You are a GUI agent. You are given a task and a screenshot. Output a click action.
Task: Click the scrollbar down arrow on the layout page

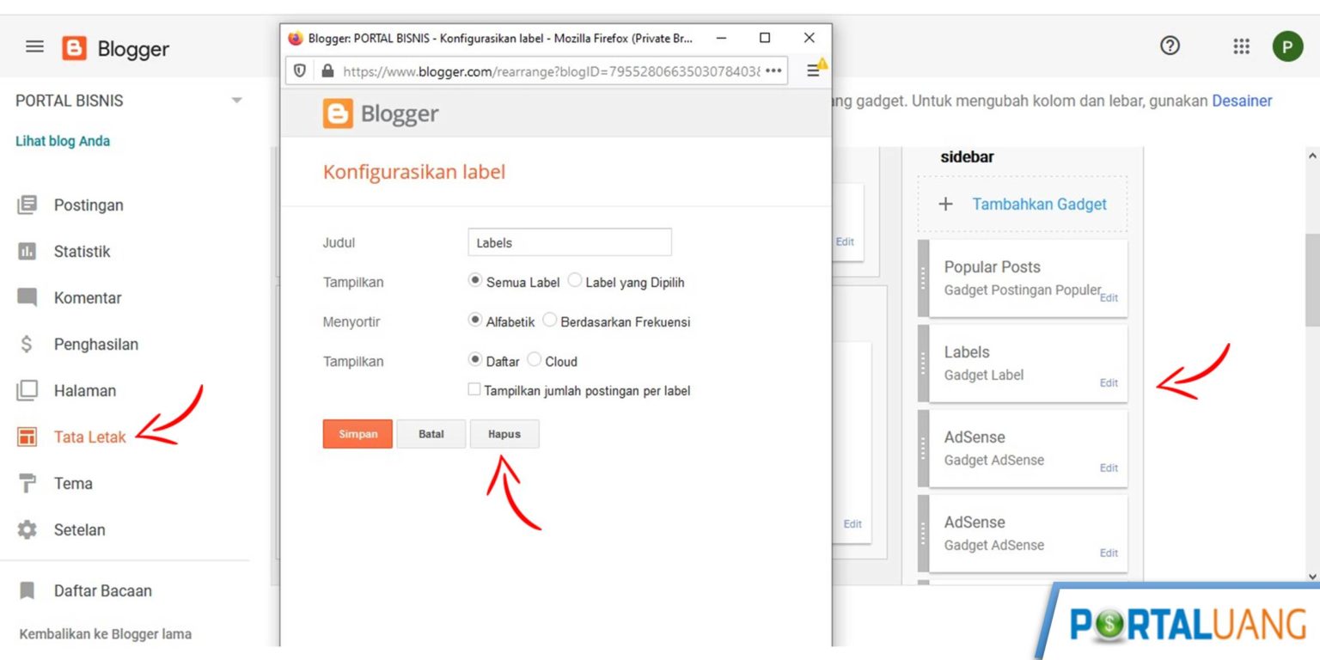(1312, 577)
